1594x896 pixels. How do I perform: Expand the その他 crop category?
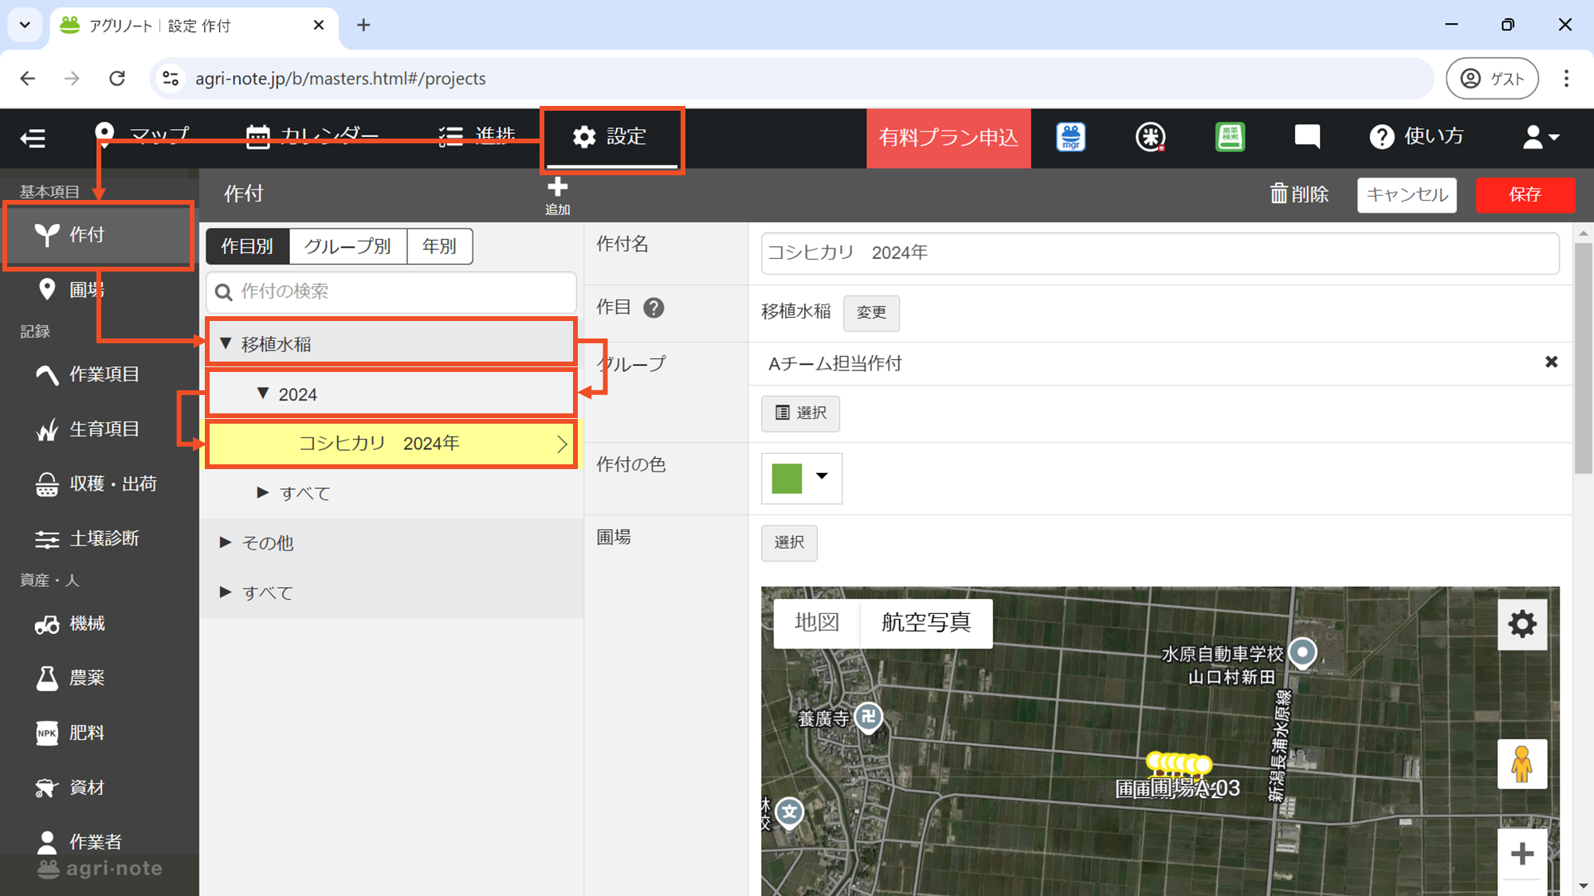point(226,542)
